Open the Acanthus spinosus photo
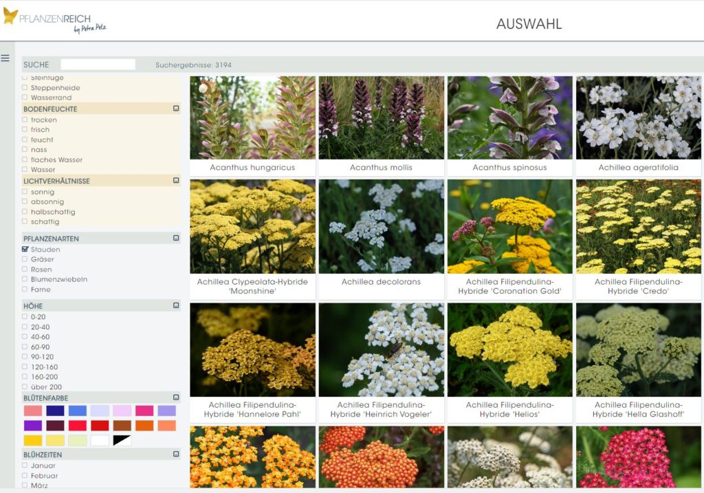 coord(510,118)
